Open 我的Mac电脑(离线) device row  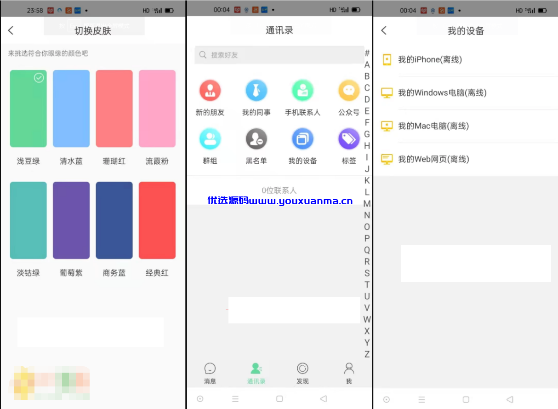click(465, 126)
